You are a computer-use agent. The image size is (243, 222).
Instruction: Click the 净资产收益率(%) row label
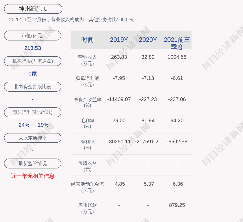[x=88, y=102]
